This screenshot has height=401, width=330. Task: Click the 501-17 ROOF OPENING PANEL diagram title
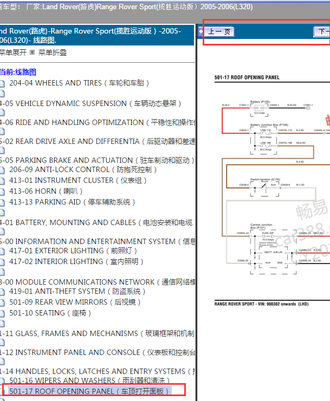point(247,77)
